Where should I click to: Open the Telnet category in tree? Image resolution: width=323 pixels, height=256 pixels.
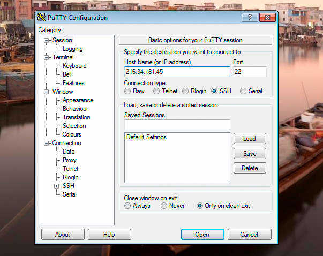71,169
